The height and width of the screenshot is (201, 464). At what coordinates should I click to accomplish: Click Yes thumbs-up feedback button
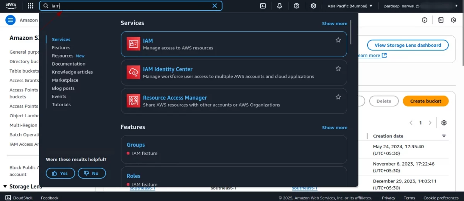pyautogui.click(x=60, y=173)
